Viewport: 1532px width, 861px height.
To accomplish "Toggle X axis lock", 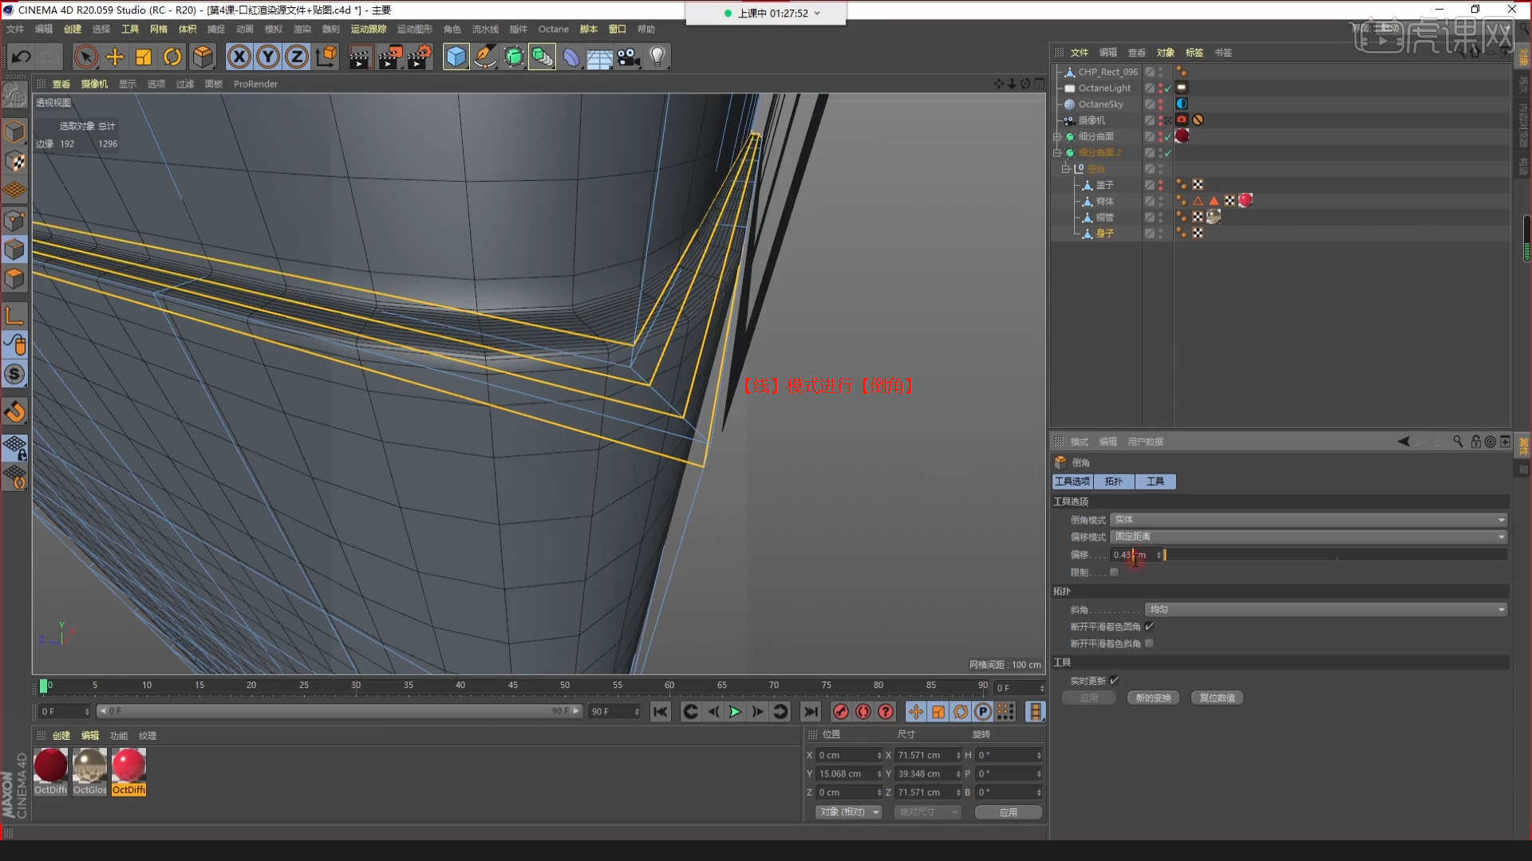I will coord(239,57).
